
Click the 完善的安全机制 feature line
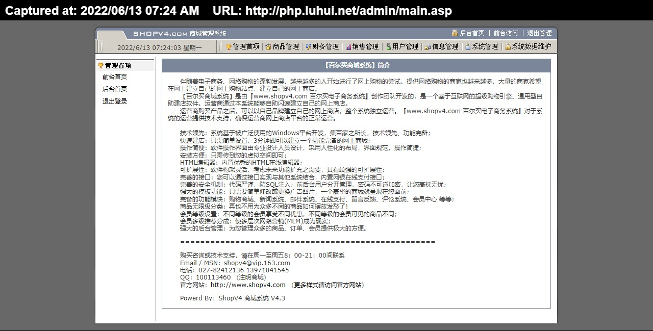313,185
